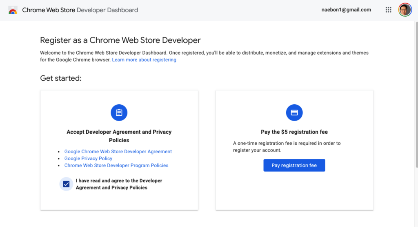Click the vertical page scrollbar
418x227 pixels.
tap(416, 94)
